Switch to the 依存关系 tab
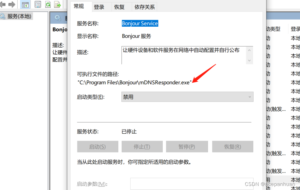 click(x=144, y=7)
